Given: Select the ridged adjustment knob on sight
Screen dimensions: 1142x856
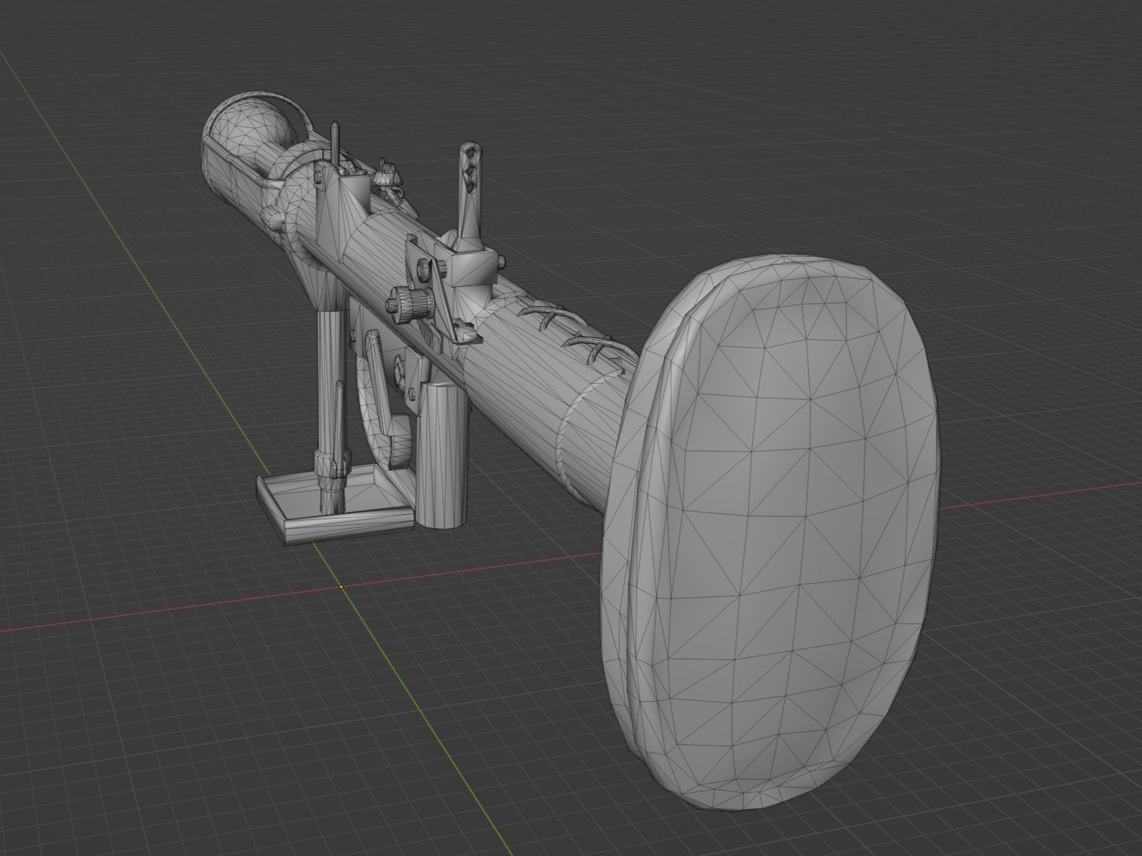Looking at the screenshot, I should (411, 304).
